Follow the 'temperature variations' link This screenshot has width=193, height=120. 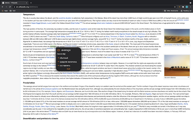coord(91,63)
